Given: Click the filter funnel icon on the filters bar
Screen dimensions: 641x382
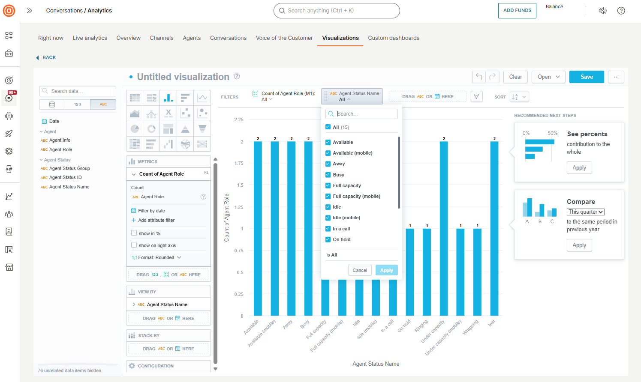Looking at the screenshot, I should [476, 96].
